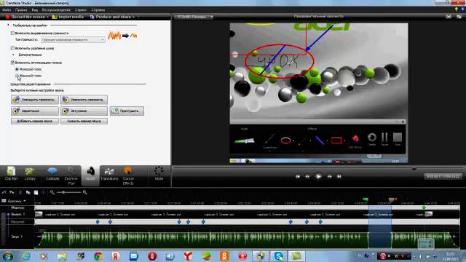Open the Help menu
This screenshot has width=466, height=262.
tap(98, 9)
